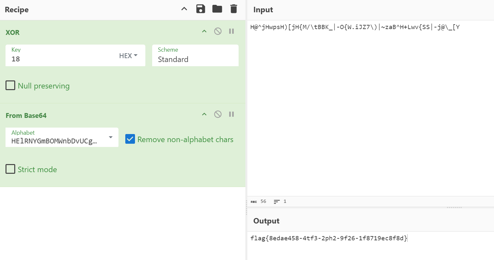The width and height of the screenshot is (494, 260).
Task: Collapse the XOR operation block
Action: click(x=204, y=31)
